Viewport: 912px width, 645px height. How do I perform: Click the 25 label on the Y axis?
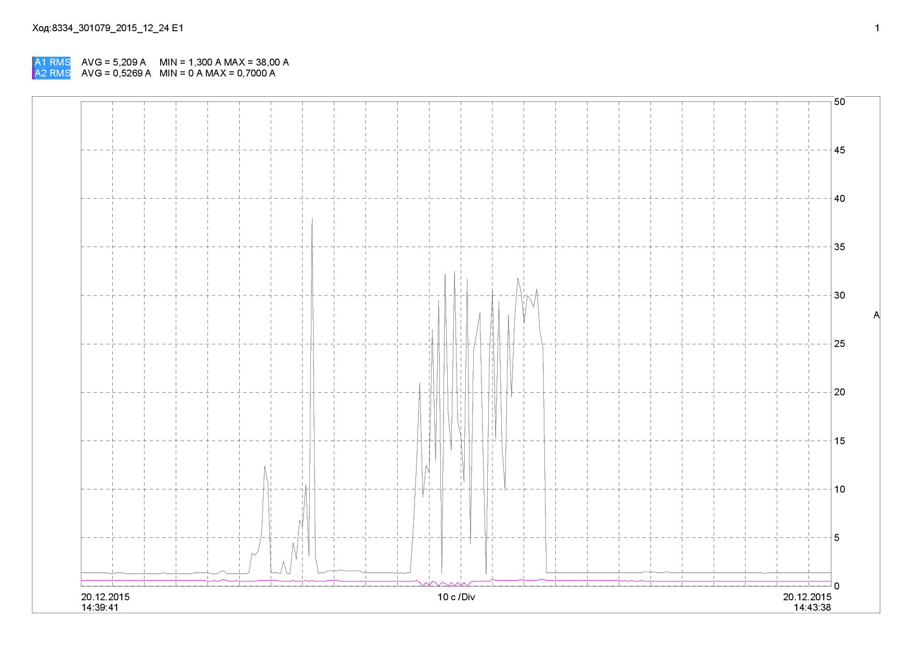(840, 344)
